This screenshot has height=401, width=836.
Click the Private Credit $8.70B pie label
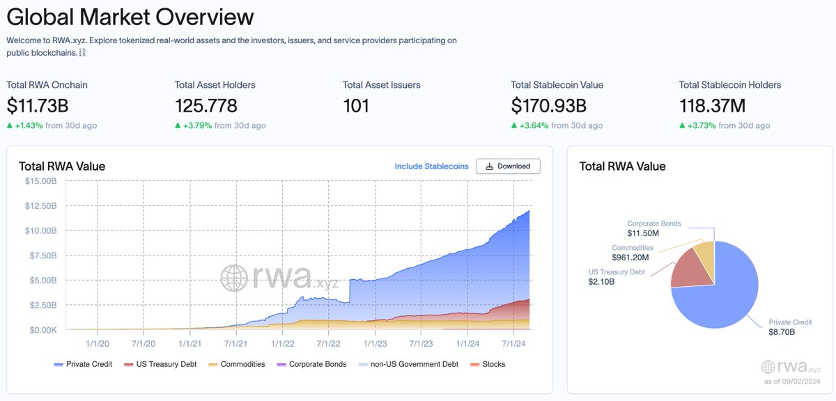pos(790,327)
